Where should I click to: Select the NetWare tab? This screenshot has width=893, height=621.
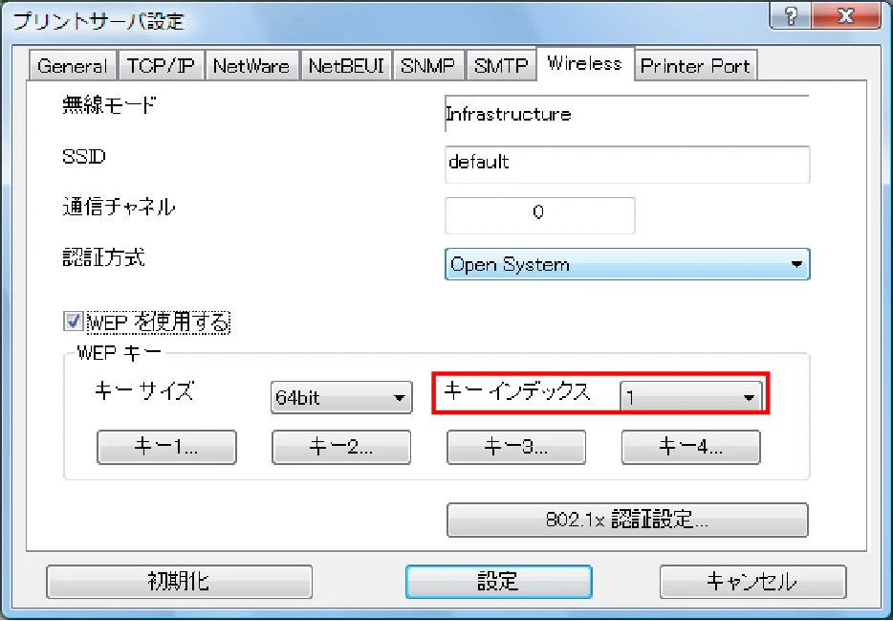tap(251, 65)
